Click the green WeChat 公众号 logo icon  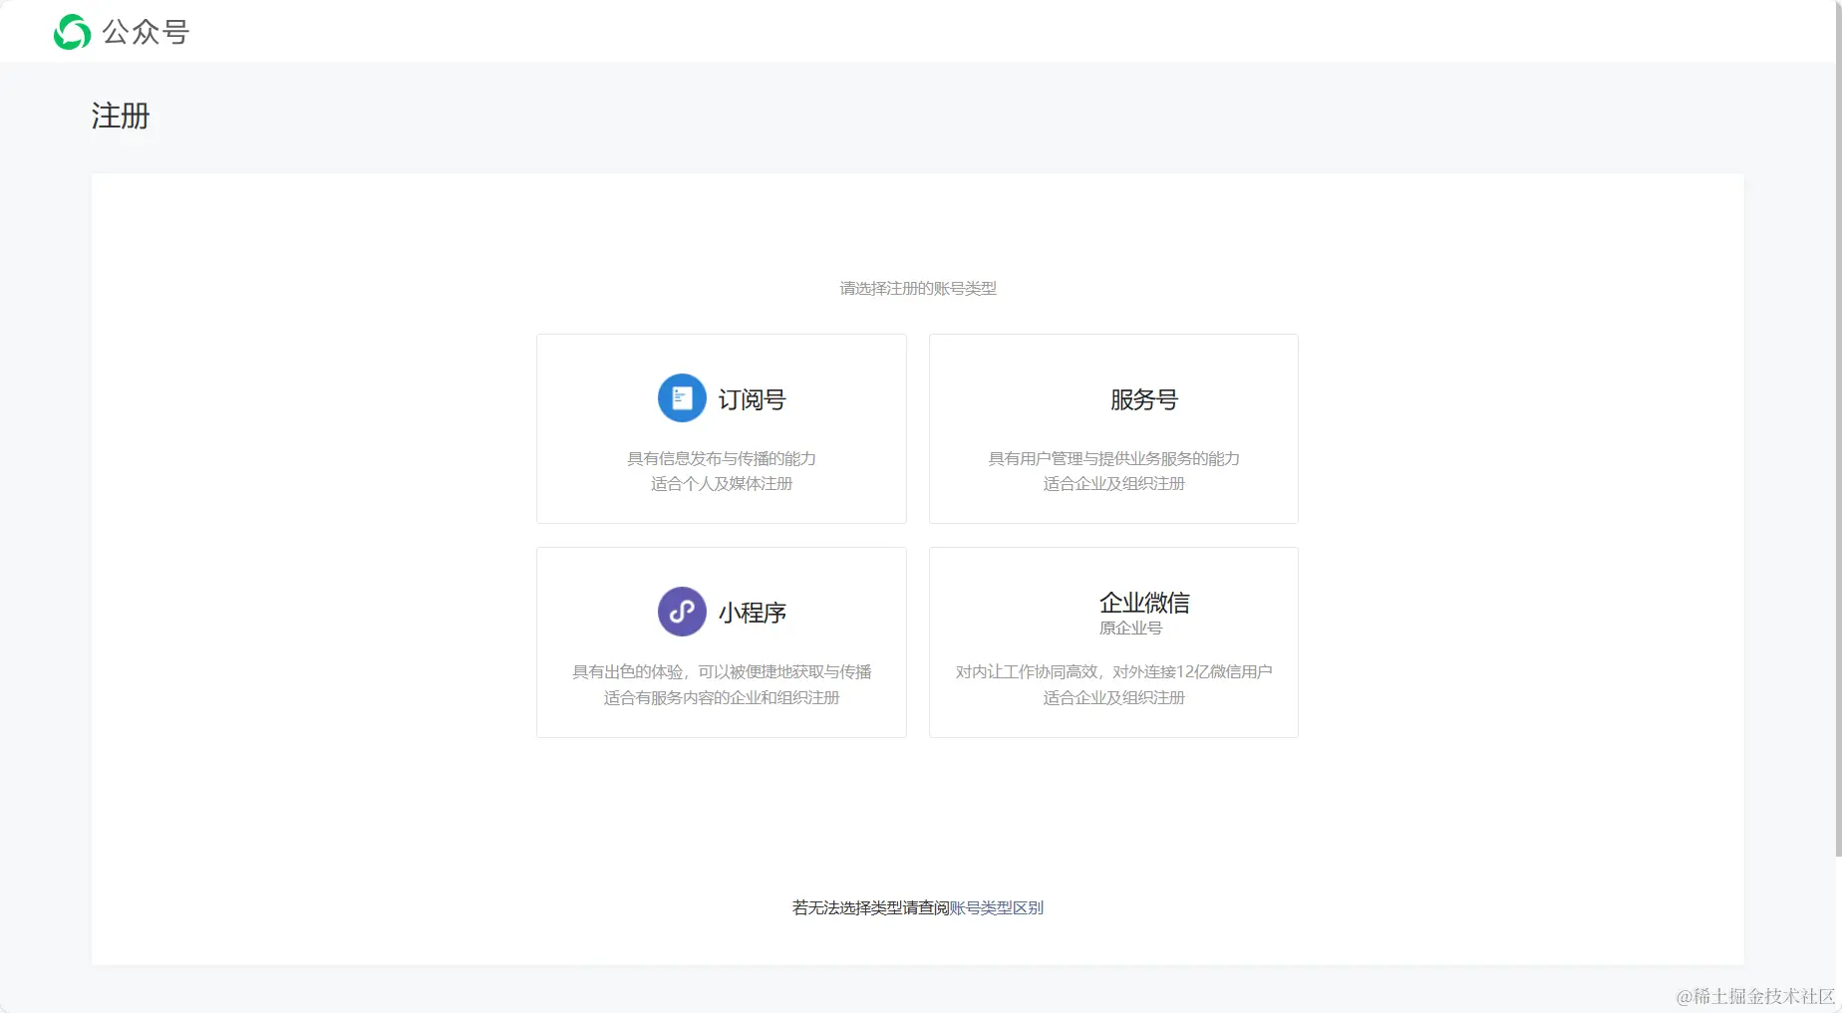pyautogui.click(x=72, y=32)
